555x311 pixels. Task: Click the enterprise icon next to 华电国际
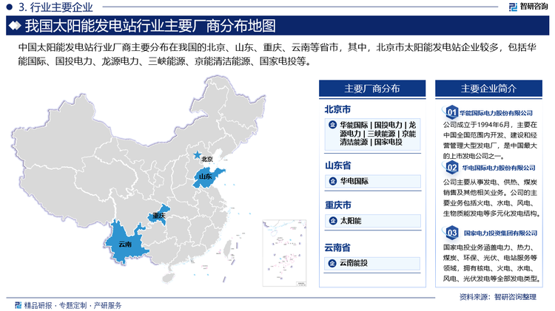point(332,181)
